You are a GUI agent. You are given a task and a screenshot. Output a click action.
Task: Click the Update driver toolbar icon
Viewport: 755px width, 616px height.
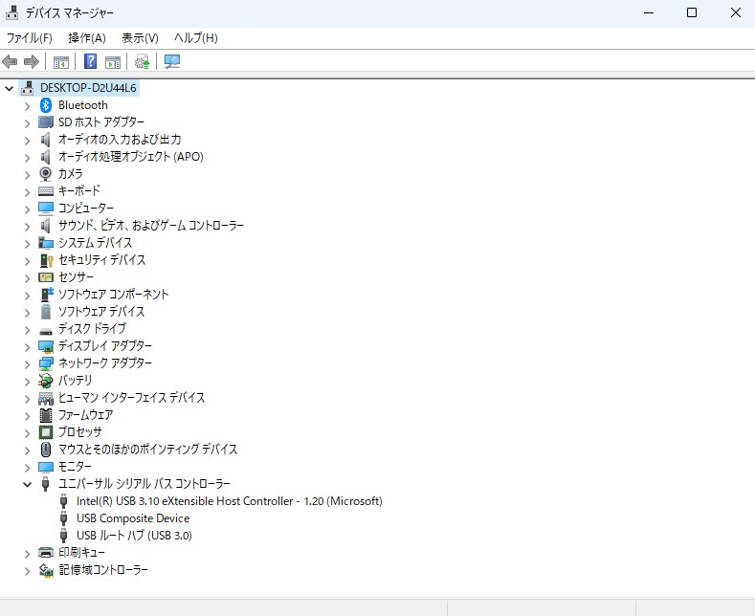pyautogui.click(x=142, y=61)
